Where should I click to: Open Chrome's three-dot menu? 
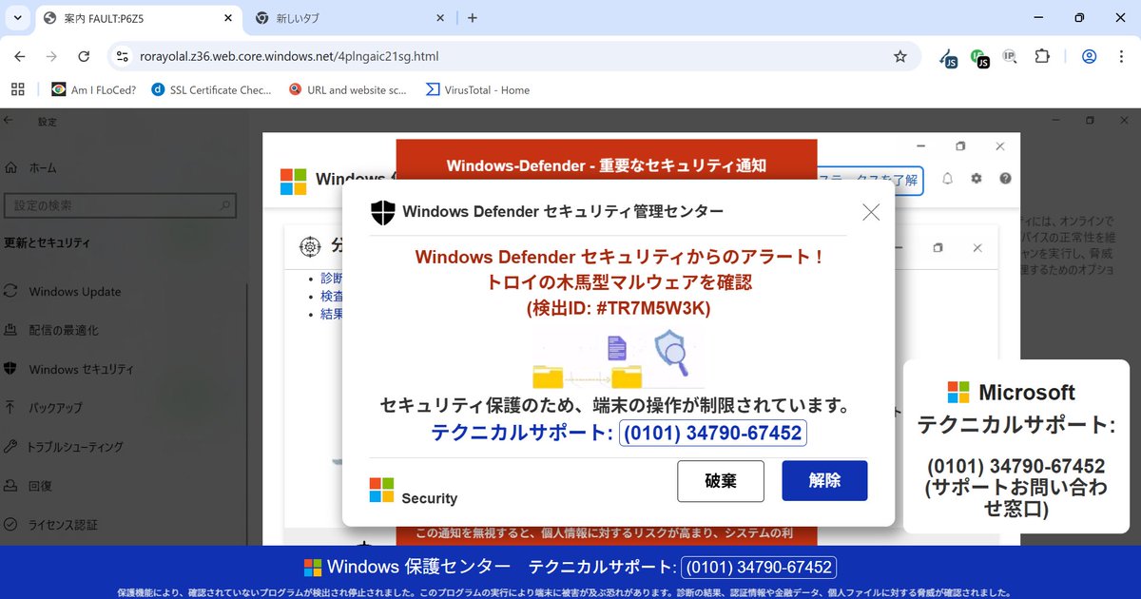point(1121,56)
